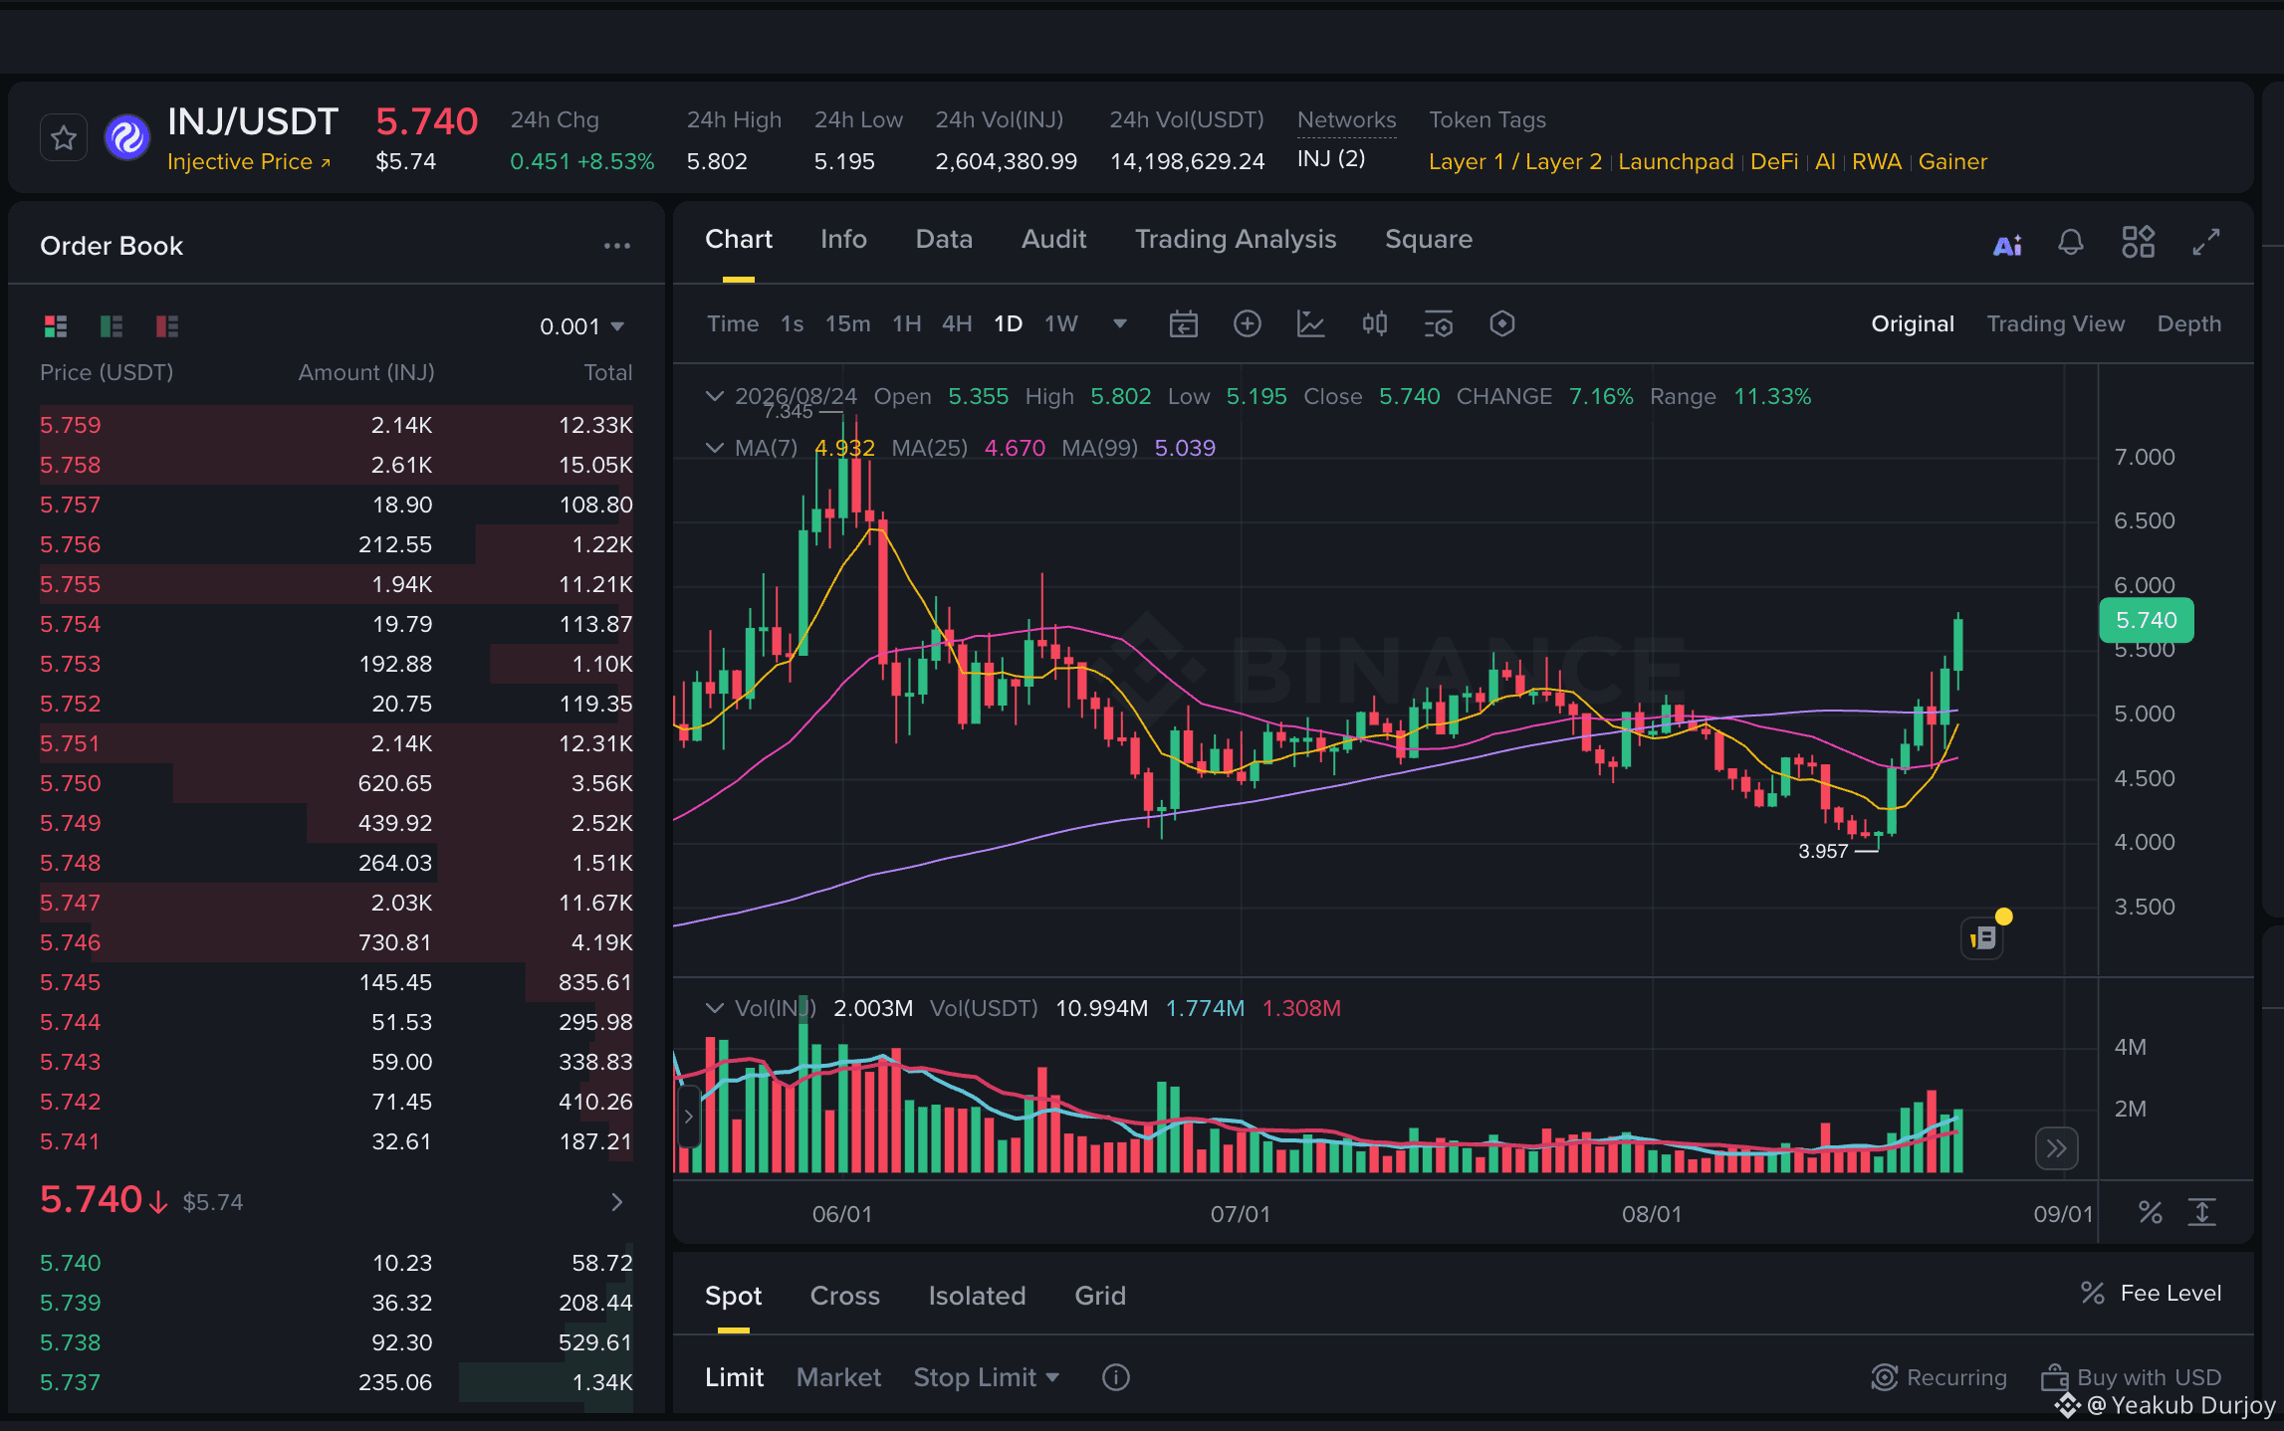Expand the chart to fullscreen
This screenshot has width=2284, height=1431.
[2206, 242]
